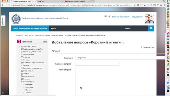This screenshot has width=170, height=96.
Task: Open the Курсы menu in the navbar
Action: [x=53, y=29]
